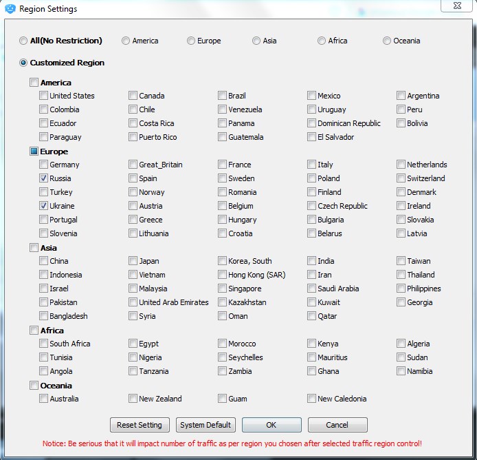Screen dimensions: 477x460
Task: Check the Europe group checkbox
Action: coord(34,151)
